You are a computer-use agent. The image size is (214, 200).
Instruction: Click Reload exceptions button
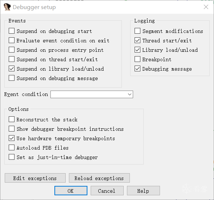click(x=99, y=178)
